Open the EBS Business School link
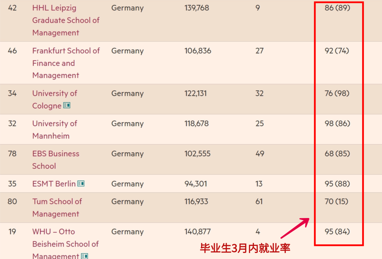Image resolution: width=382 pixels, height=259 pixels. 56,160
